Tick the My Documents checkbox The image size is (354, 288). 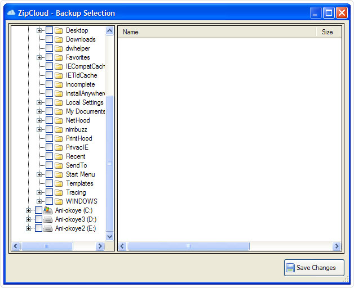49,111
